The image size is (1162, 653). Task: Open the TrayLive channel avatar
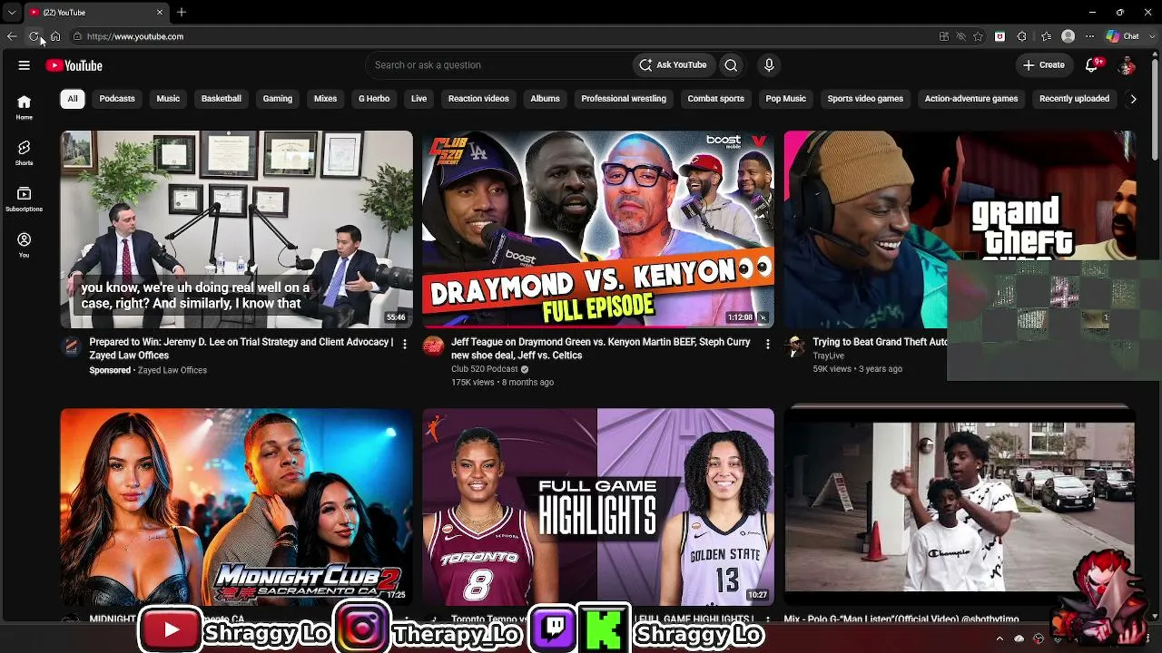pos(795,346)
